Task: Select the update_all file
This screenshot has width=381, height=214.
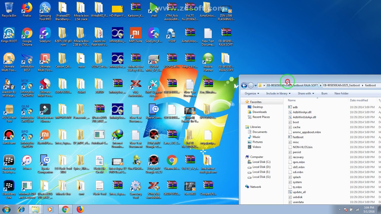Action: coord(299,192)
